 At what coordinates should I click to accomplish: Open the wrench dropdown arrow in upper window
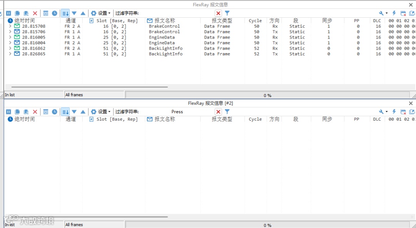coord(387,13)
